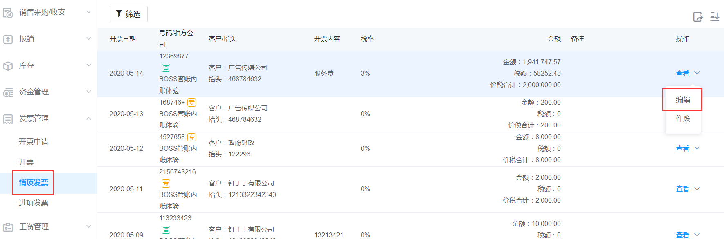Click the 发票管理 sidebar icon
This screenshot has width=724, height=239.
[8, 119]
